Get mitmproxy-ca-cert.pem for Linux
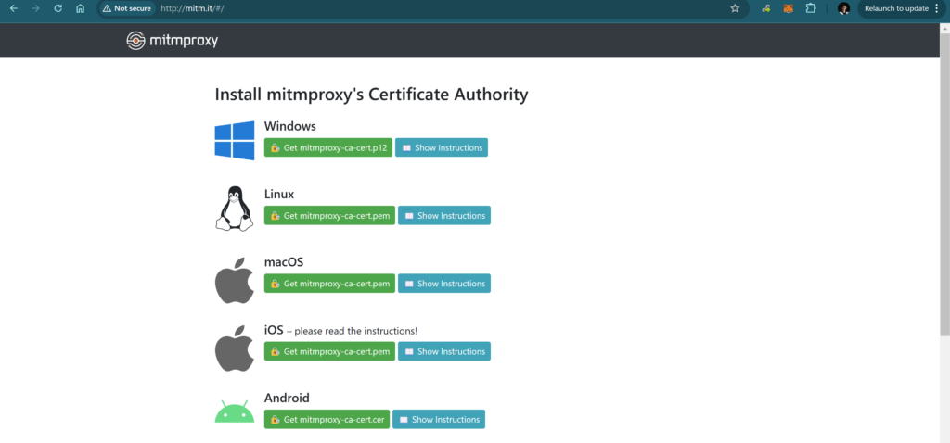This screenshot has width=950, height=443. coord(329,216)
